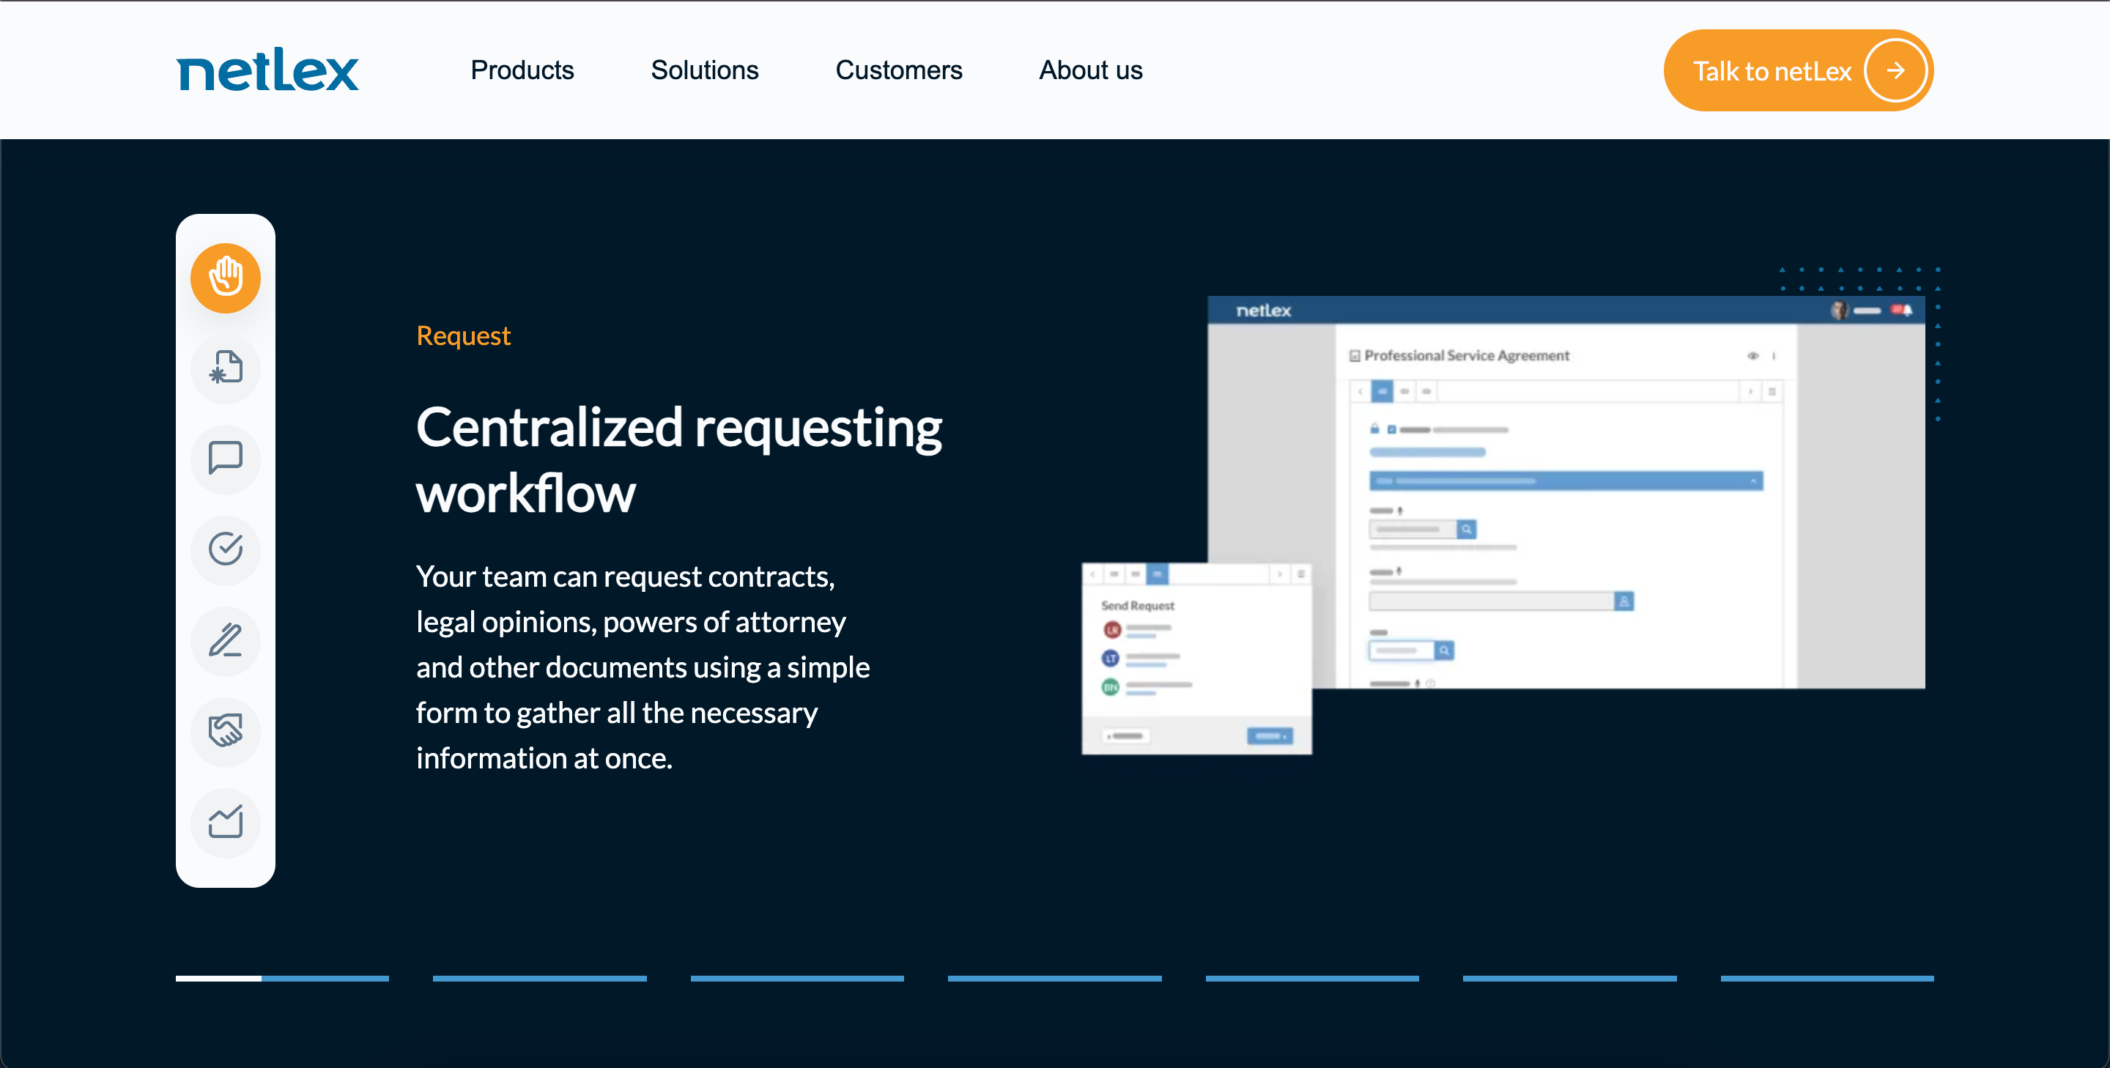Jump to the fourth progress bar slide
The width and height of the screenshot is (2110, 1068).
pyautogui.click(x=1055, y=978)
